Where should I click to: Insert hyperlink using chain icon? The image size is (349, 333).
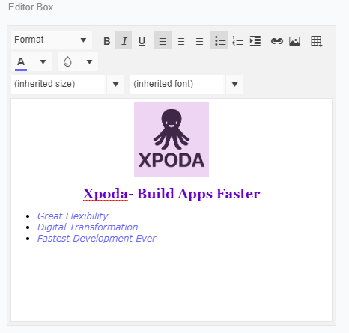276,40
